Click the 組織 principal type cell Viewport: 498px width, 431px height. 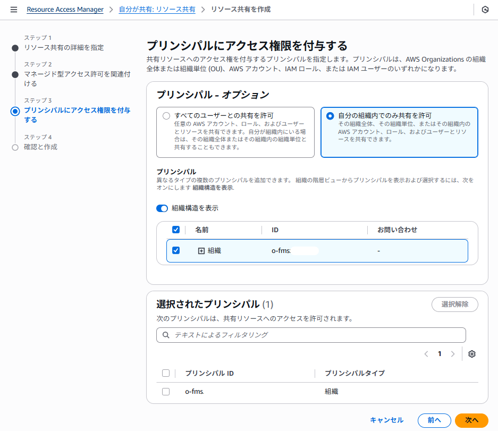click(331, 392)
